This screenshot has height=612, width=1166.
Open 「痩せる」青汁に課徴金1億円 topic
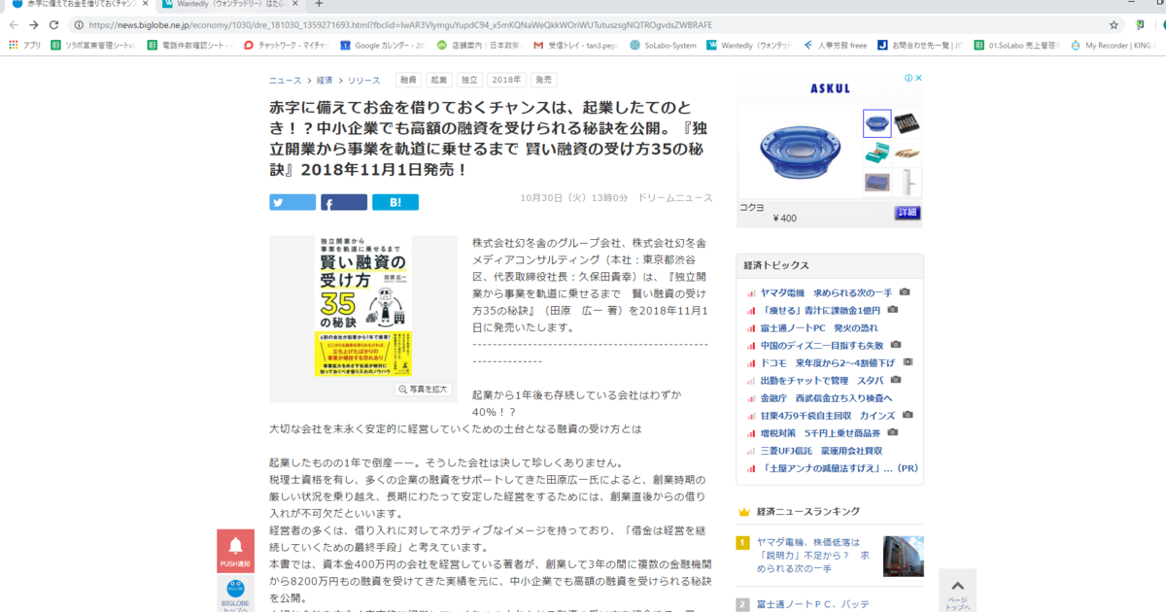pyautogui.click(x=820, y=310)
